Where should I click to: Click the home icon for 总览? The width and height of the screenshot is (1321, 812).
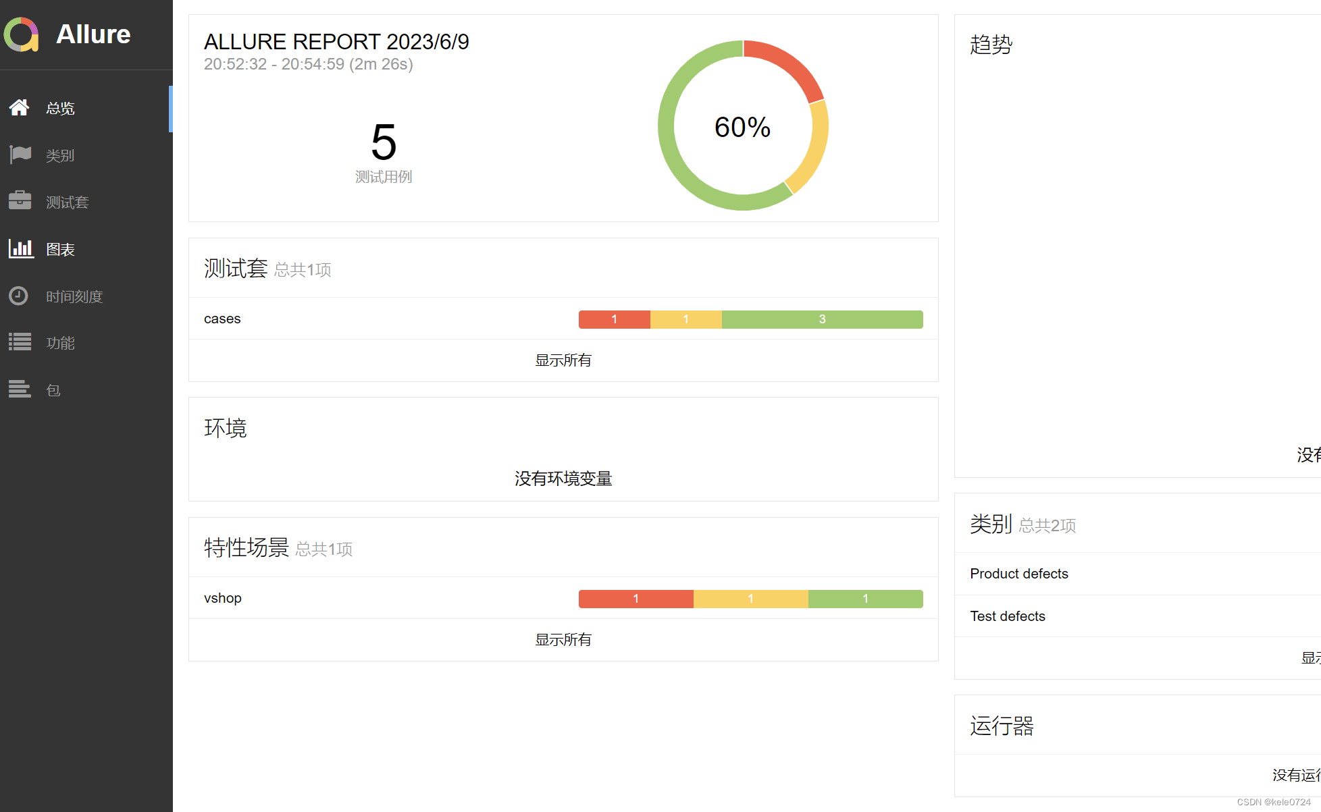tap(20, 107)
